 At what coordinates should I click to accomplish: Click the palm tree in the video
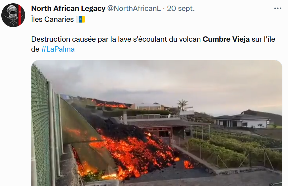(183, 105)
